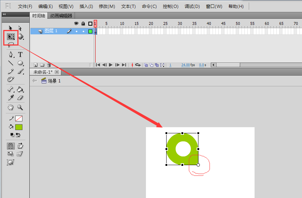Viewport: 302px width, 198px height.
Task: Step back one frame
Action: (x=104, y=65)
